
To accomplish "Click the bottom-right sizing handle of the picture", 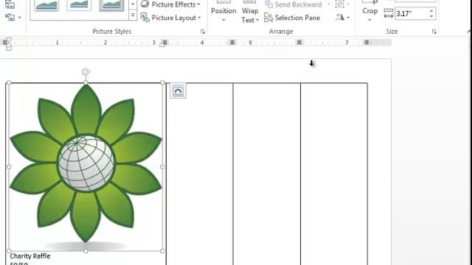I will point(162,251).
